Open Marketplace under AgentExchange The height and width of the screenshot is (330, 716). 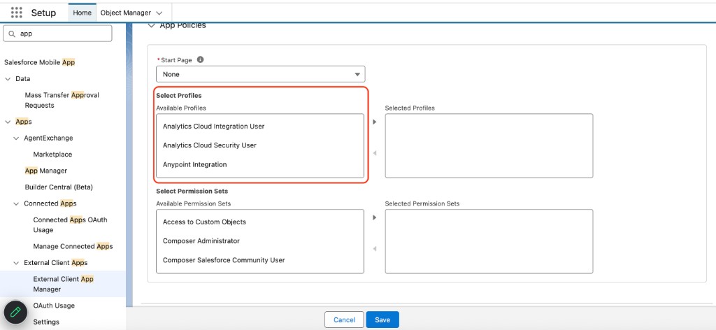coord(52,155)
